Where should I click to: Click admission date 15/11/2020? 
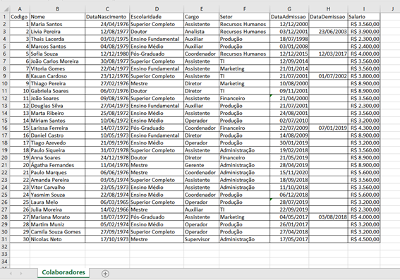pyautogui.click(x=289, y=172)
